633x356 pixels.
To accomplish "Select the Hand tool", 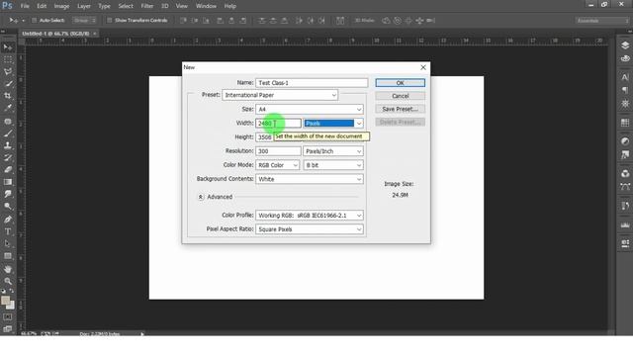I will [8, 269].
